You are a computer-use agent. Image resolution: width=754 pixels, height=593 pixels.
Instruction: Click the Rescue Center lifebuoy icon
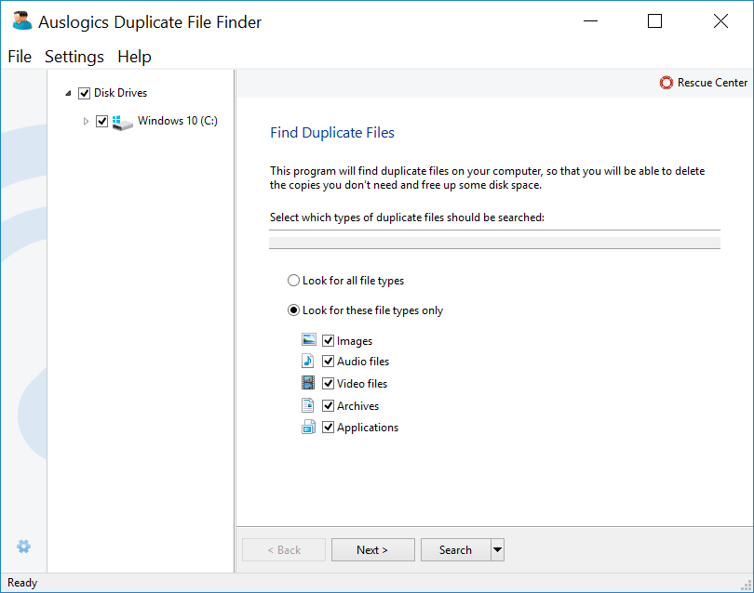666,83
